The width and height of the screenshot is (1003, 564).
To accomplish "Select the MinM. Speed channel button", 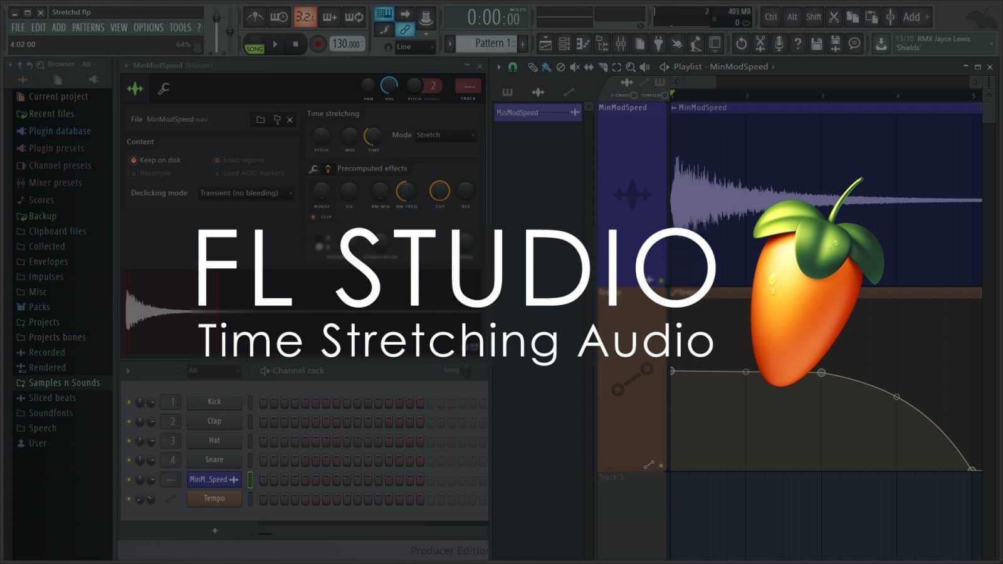I will 214,479.
